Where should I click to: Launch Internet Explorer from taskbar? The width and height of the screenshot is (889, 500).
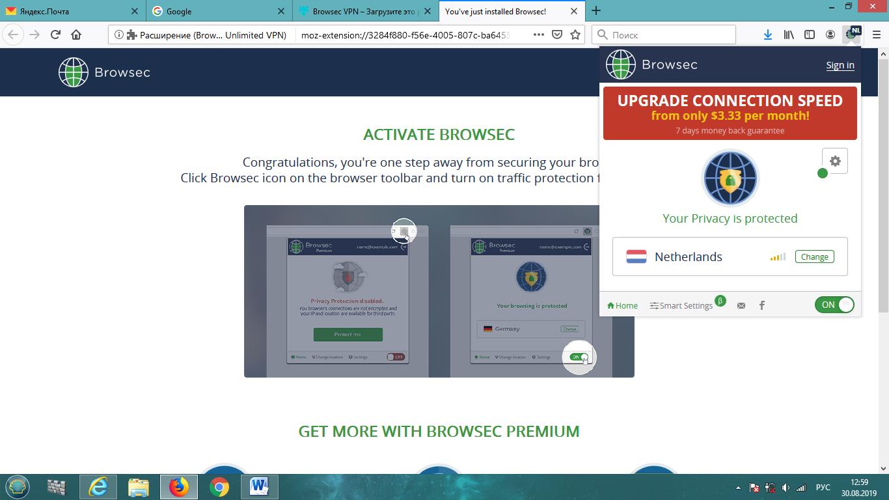[x=98, y=487]
